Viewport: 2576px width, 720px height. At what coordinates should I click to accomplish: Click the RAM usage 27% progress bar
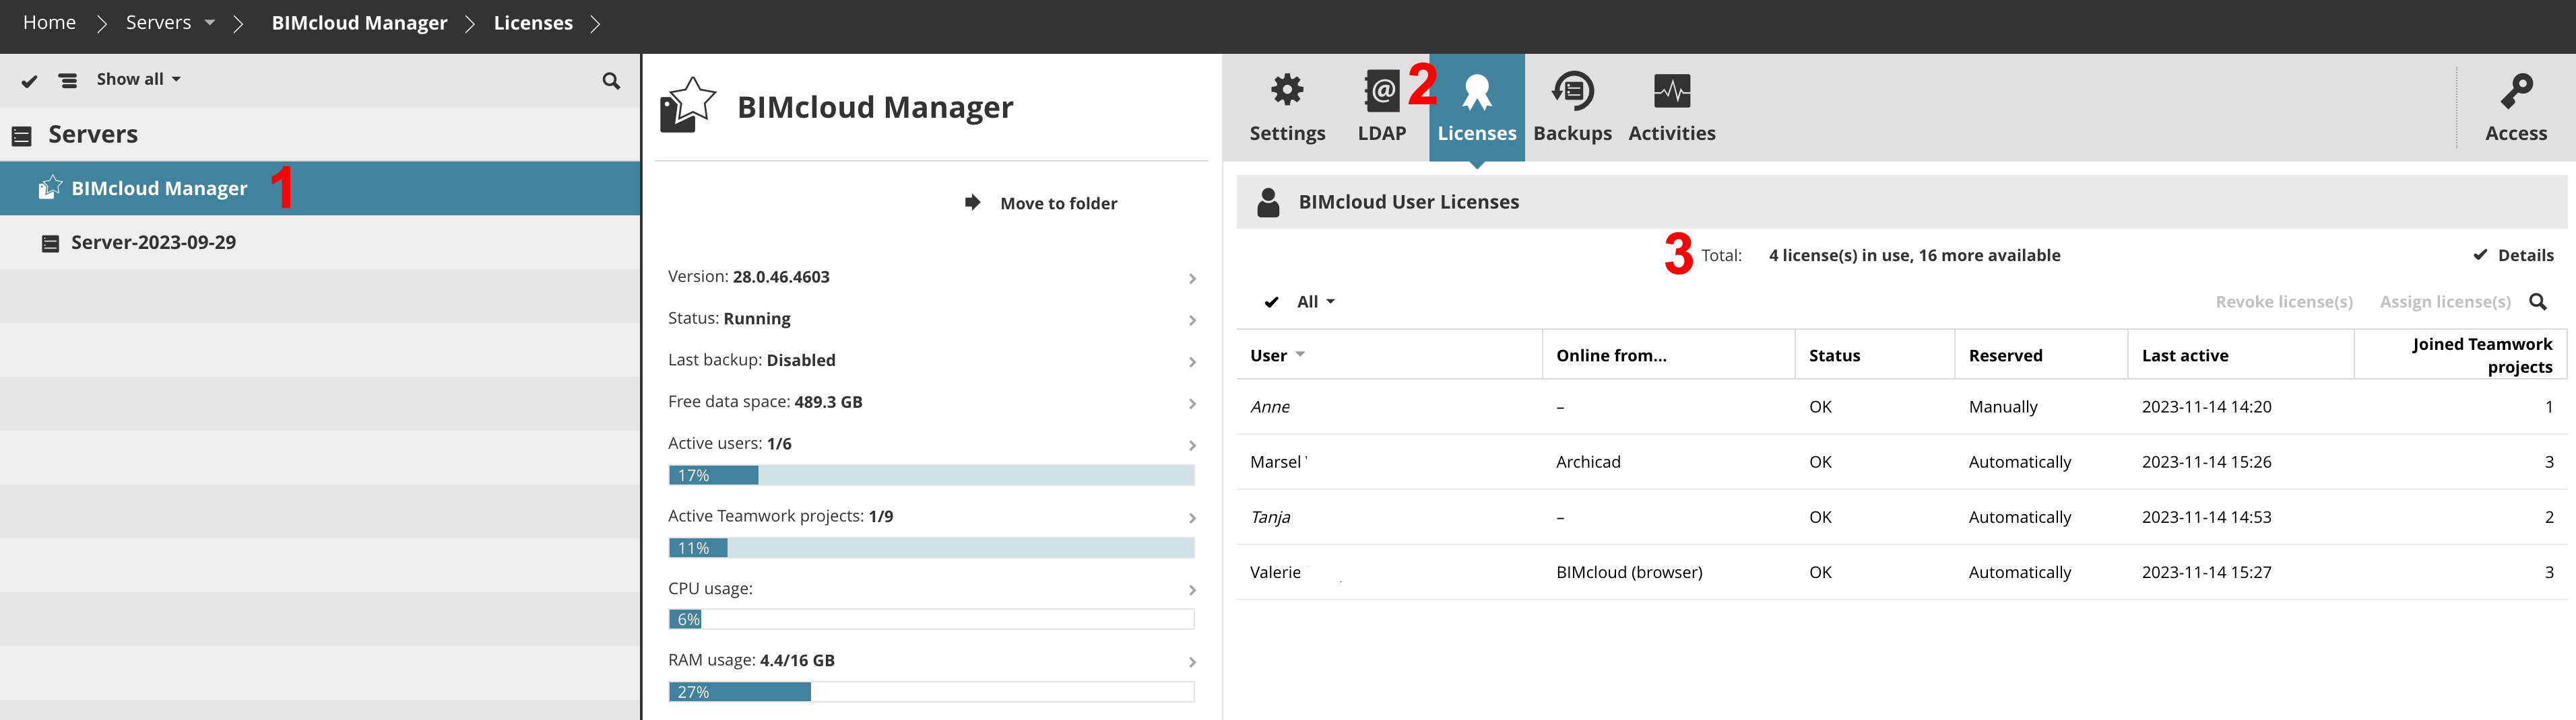pos(931,692)
